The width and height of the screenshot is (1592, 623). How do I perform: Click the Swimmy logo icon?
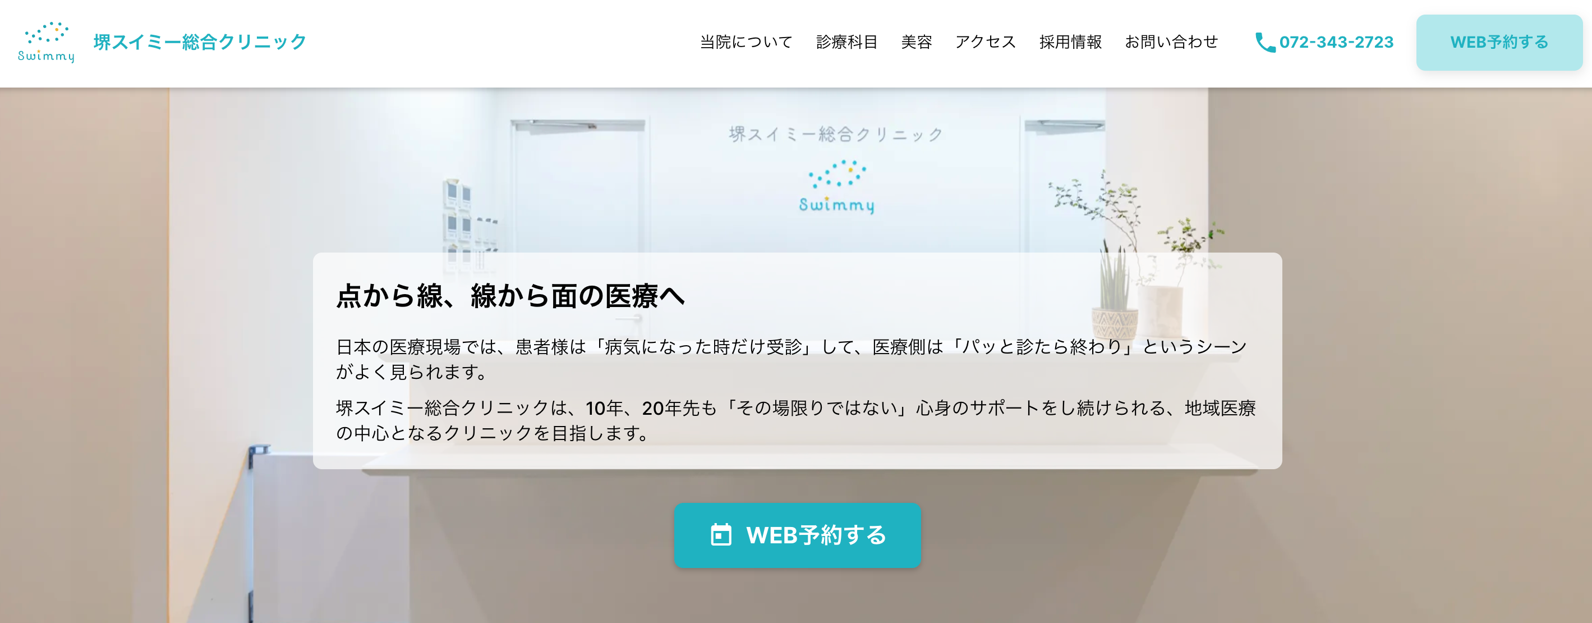45,40
